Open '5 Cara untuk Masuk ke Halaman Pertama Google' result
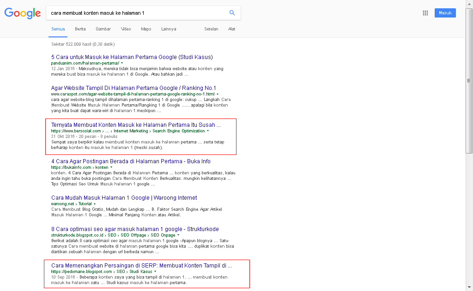The image size is (473, 291). pos(132,57)
